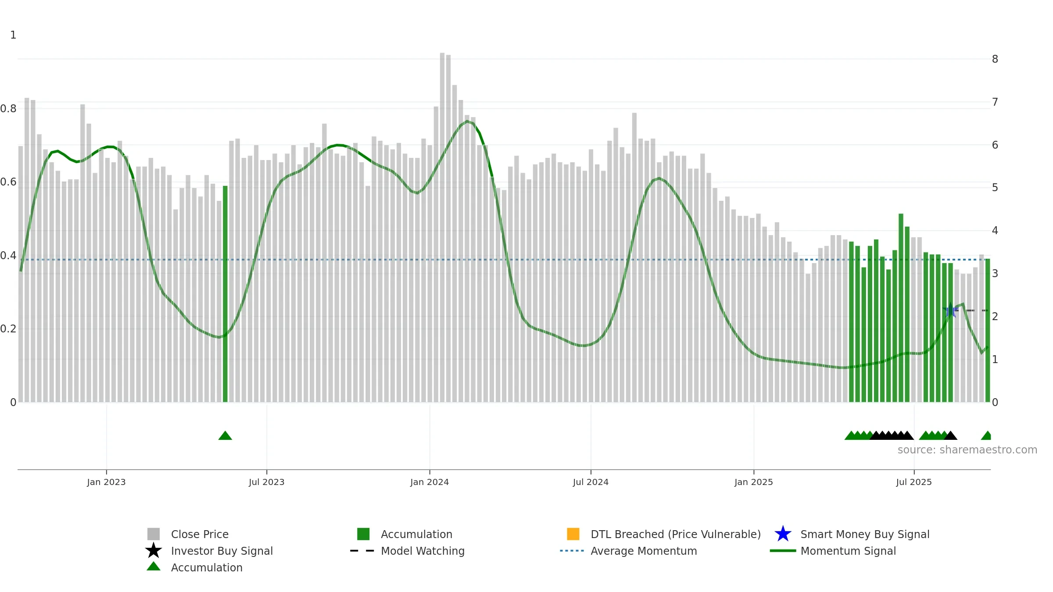Click the blue star marker on the chart

[950, 311]
